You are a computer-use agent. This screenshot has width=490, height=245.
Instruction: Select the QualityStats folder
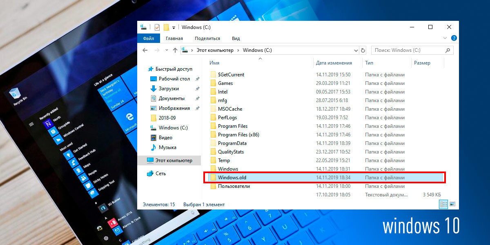[231, 152]
